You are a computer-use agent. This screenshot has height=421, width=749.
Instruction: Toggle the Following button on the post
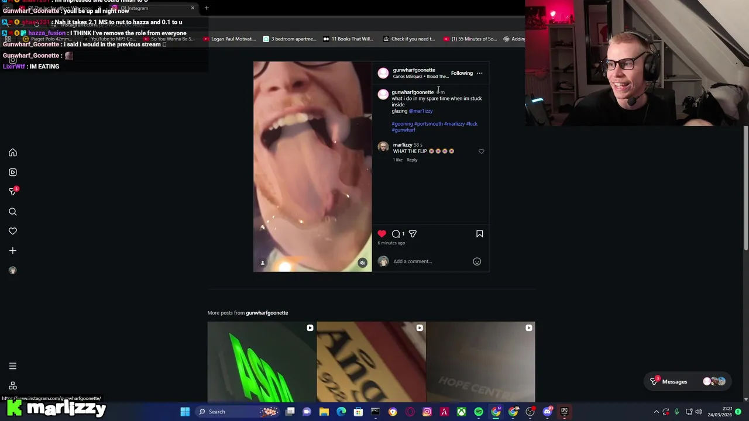pyautogui.click(x=462, y=73)
